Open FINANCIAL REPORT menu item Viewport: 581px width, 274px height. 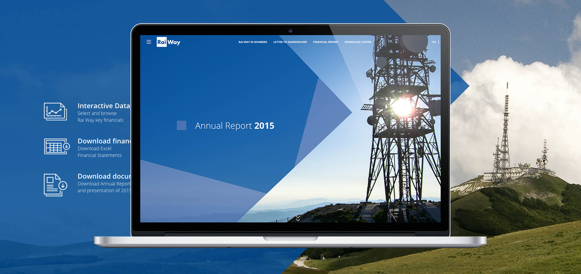326,42
